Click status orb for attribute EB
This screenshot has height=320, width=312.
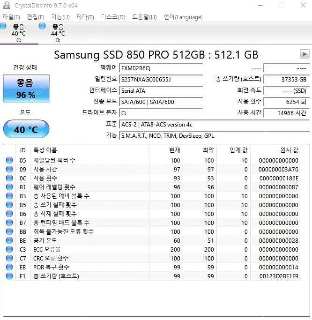[x=9, y=267]
